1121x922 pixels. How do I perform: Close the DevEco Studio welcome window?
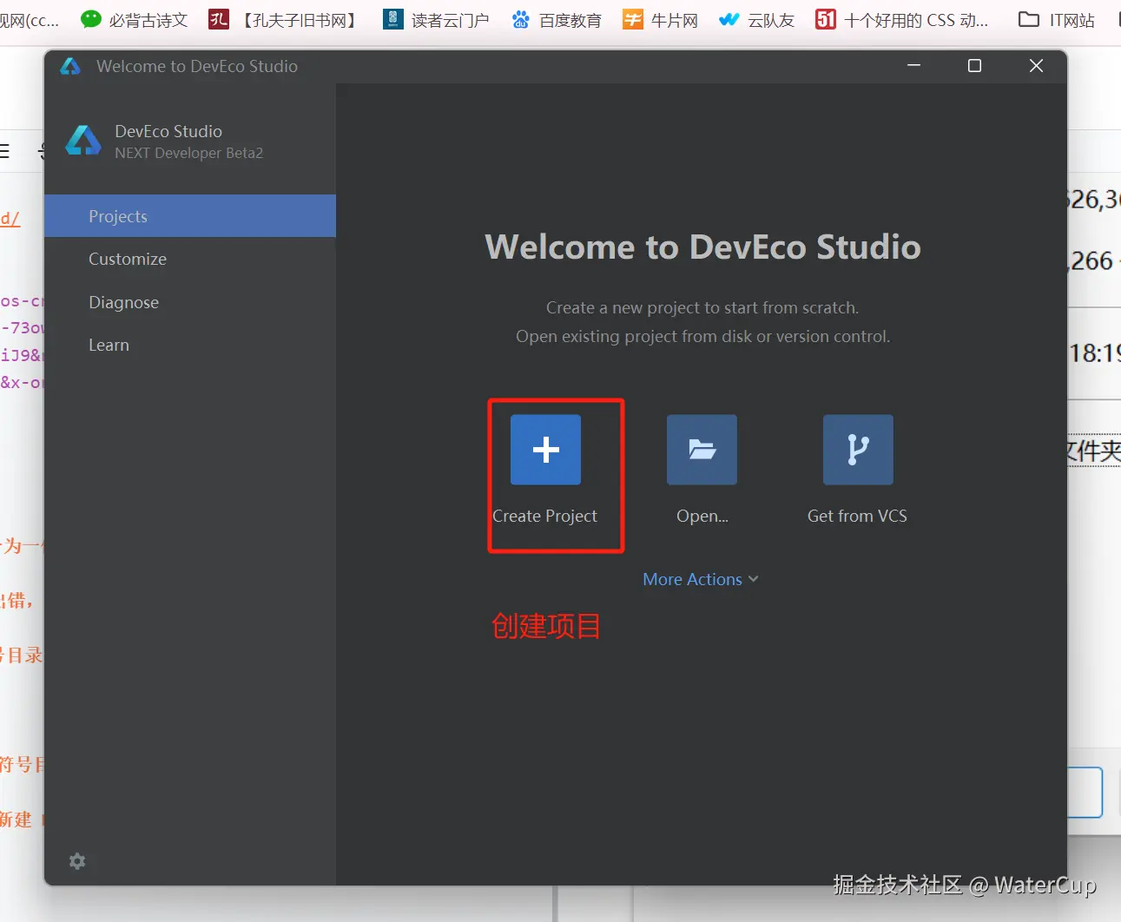click(x=1036, y=66)
